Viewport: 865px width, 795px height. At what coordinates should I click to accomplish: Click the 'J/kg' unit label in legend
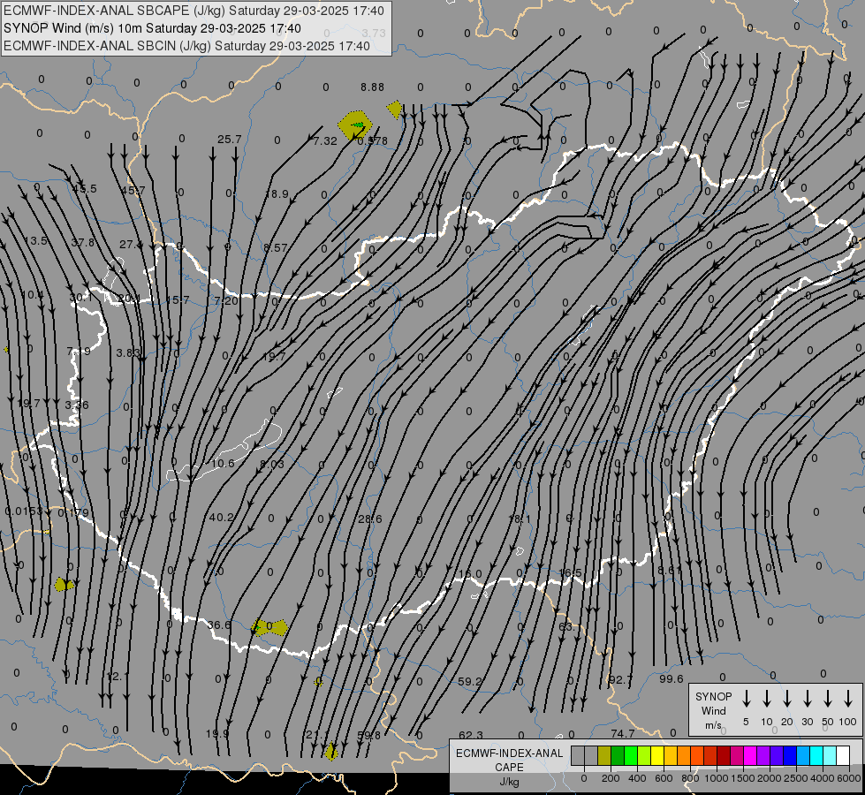509,781
